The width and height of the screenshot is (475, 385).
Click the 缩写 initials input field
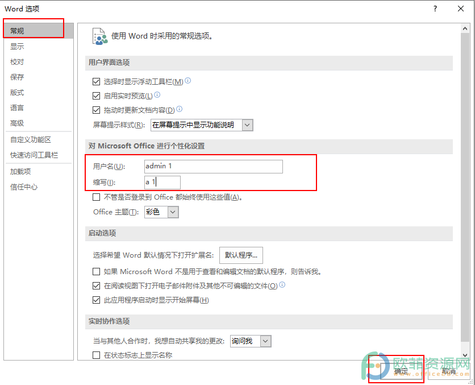[x=163, y=182]
